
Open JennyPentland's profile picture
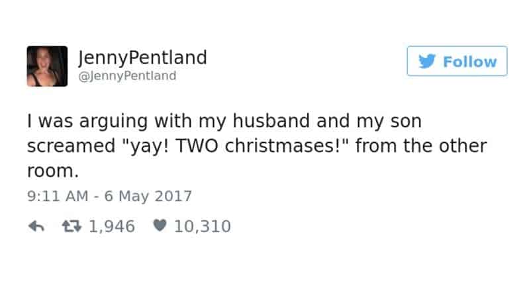coord(46,66)
